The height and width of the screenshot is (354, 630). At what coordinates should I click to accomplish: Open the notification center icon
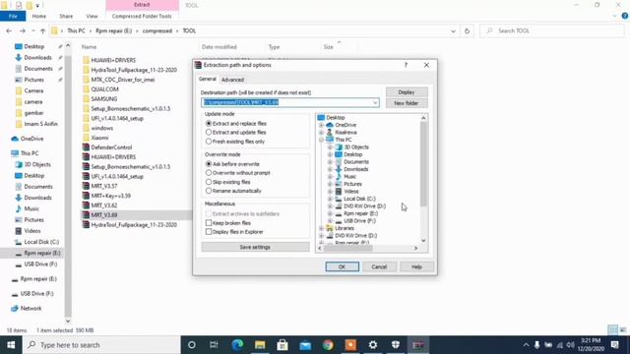(x=614, y=345)
